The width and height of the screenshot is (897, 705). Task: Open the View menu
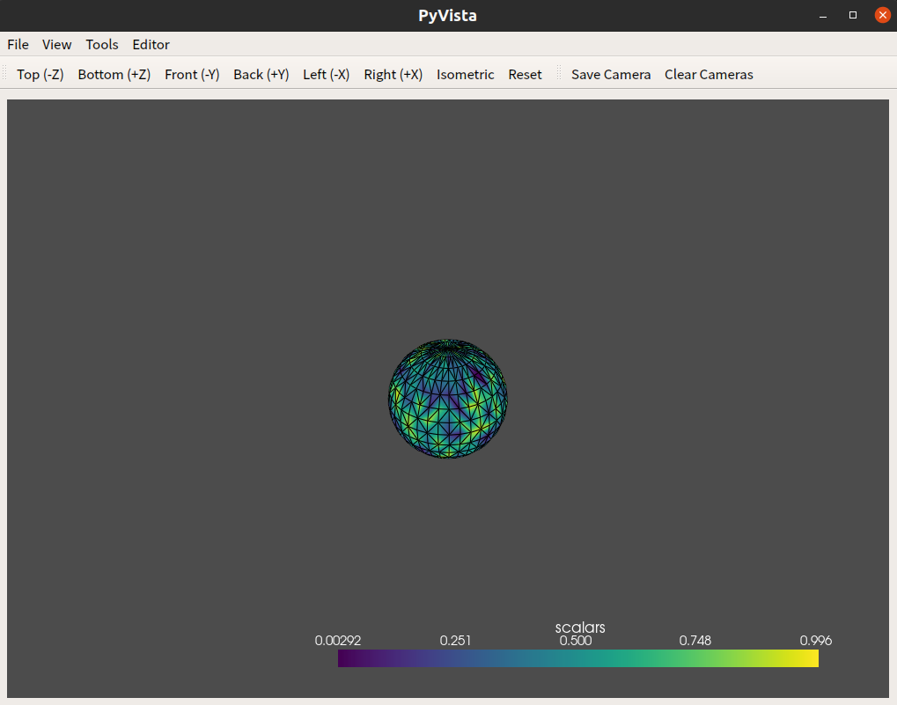click(x=56, y=45)
